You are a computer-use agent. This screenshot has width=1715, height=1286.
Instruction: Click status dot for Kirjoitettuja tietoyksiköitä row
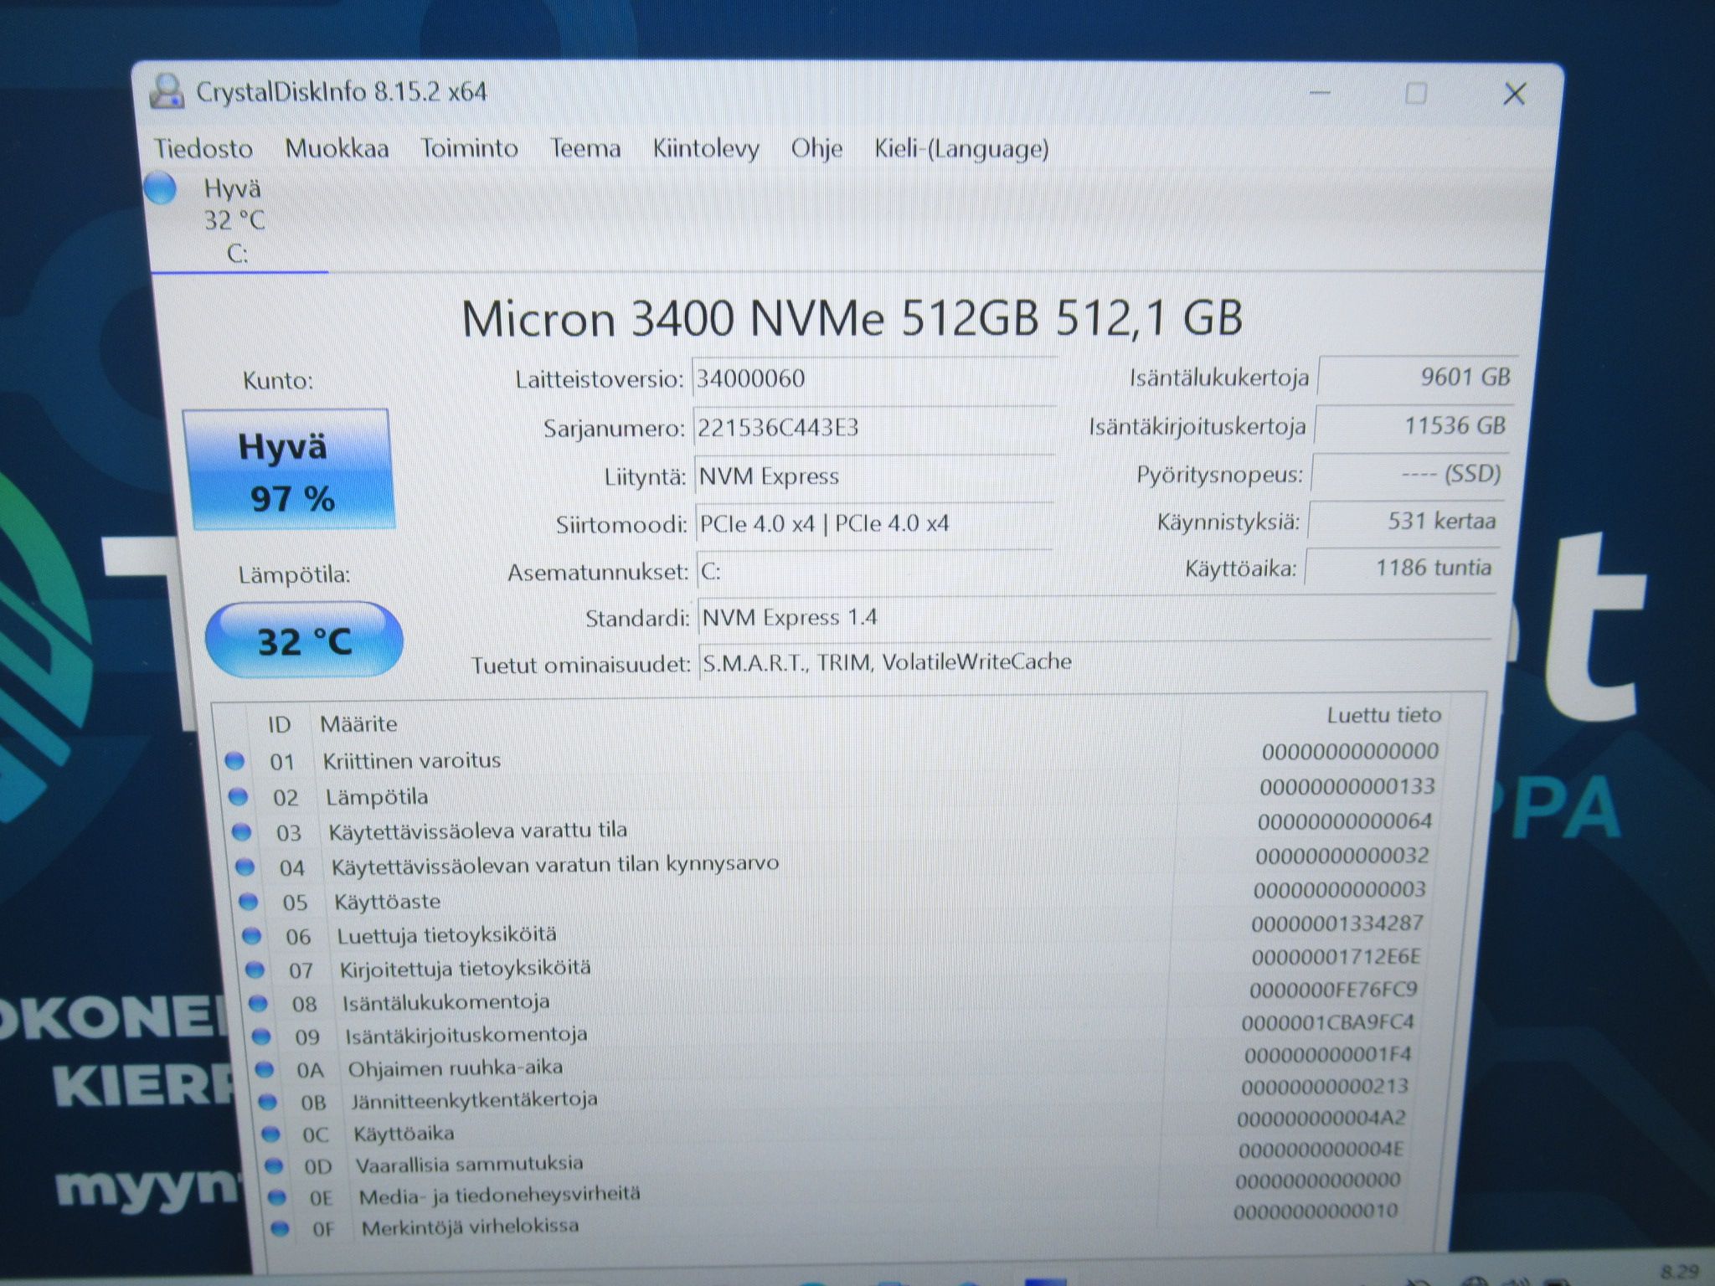(255, 970)
